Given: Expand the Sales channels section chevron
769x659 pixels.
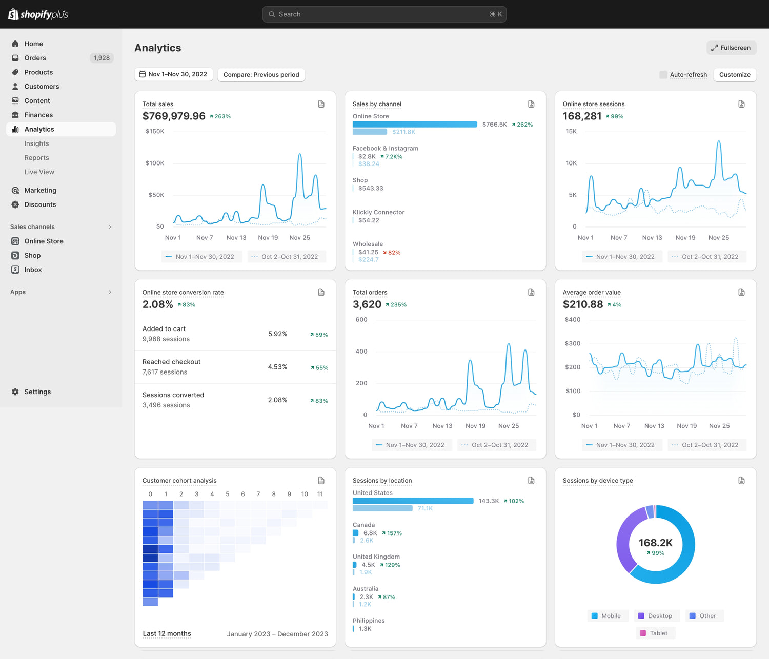Looking at the screenshot, I should (x=110, y=227).
